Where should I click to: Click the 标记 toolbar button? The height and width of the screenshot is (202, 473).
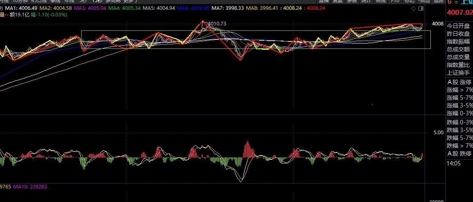pyautogui.click(x=409, y=1)
